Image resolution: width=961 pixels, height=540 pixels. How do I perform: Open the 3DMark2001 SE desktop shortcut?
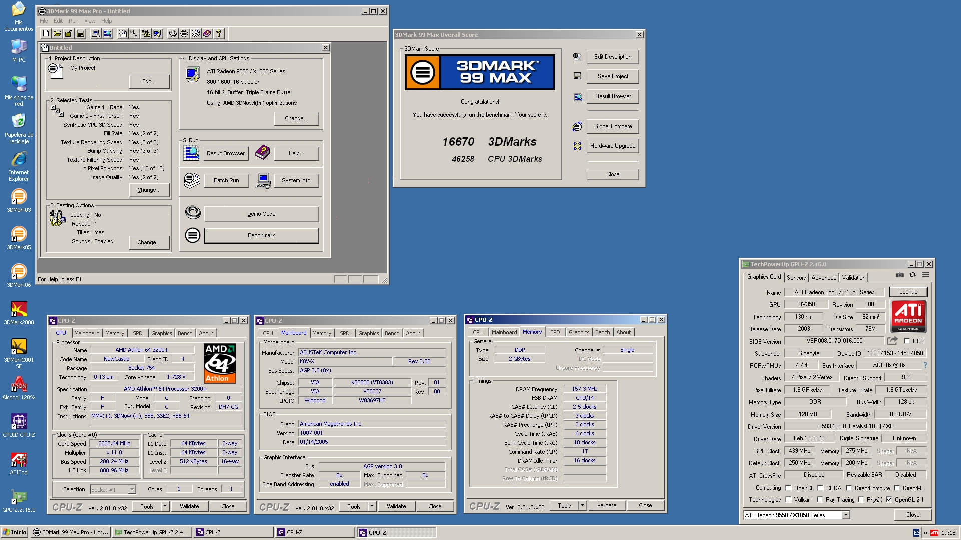pyautogui.click(x=19, y=353)
